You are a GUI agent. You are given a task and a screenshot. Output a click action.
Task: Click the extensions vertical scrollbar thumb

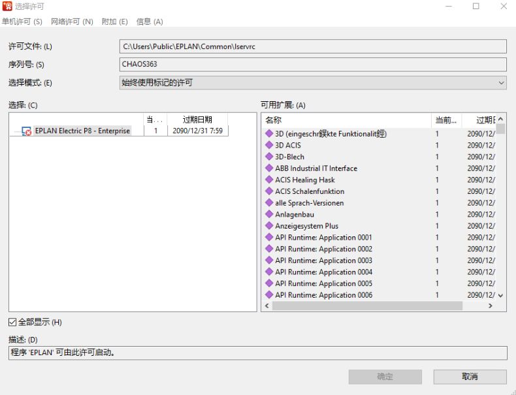click(x=500, y=129)
